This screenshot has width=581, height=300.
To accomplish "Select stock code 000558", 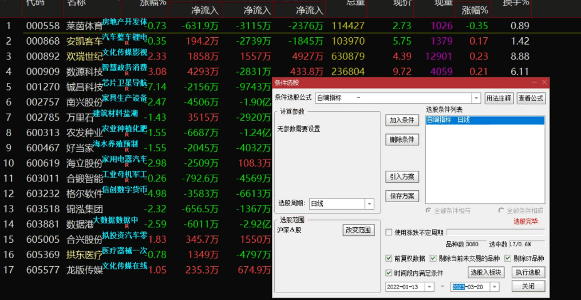I will pos(42,26).
